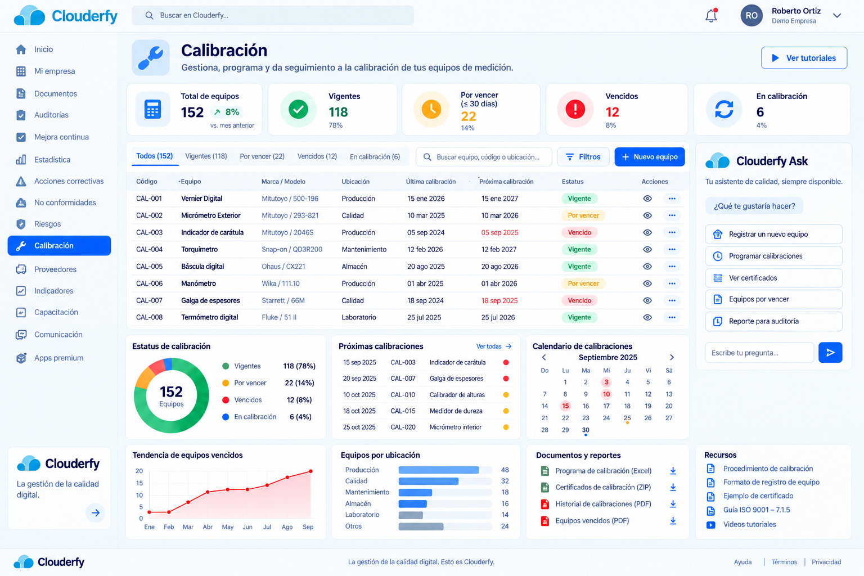864x576 pixels.
Task: Switch to the Por vencer (22) tab
Action: [262, 156]
